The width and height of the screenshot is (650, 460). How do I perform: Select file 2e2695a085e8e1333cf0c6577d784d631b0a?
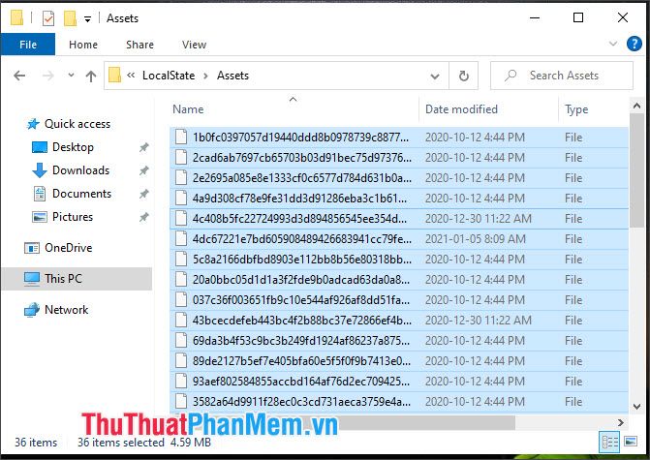coord(399,178)
